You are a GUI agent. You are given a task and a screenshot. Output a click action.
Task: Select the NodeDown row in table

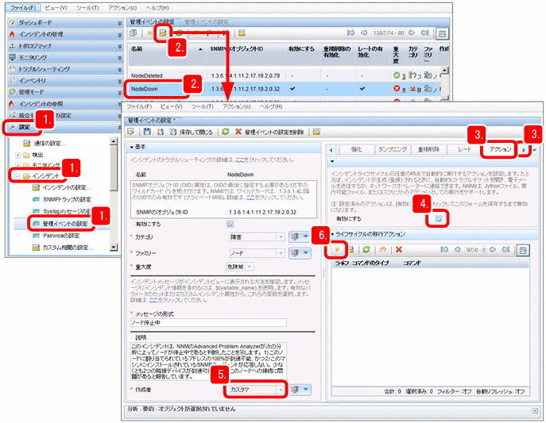[x=285, y=89]
